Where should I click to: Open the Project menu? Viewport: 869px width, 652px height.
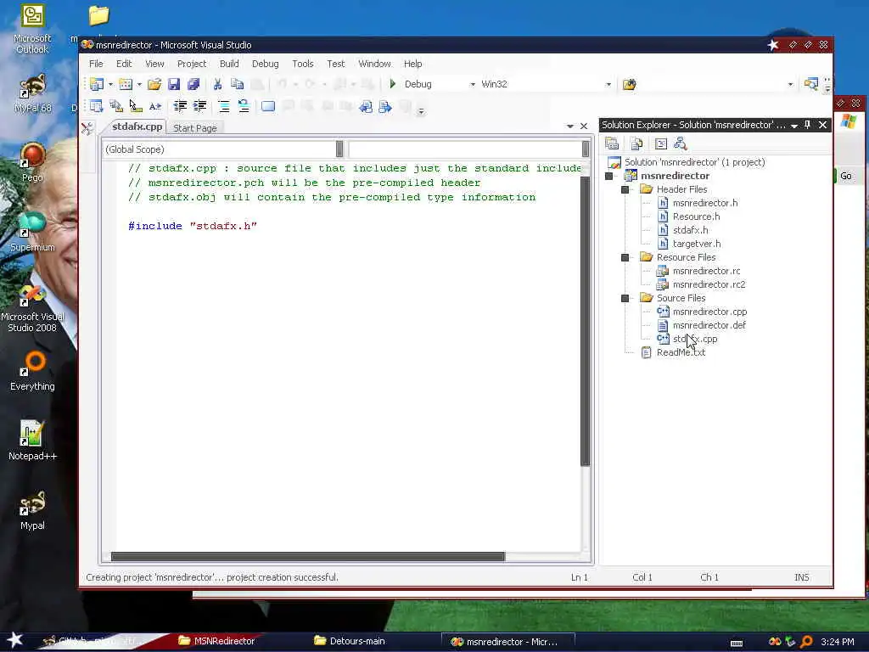point(192,64)
